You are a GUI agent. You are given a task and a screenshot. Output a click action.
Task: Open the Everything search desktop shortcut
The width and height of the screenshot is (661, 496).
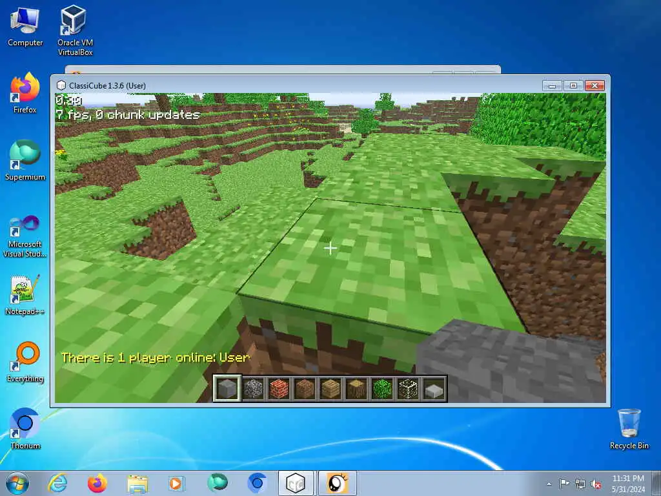(x=25, y=362)
